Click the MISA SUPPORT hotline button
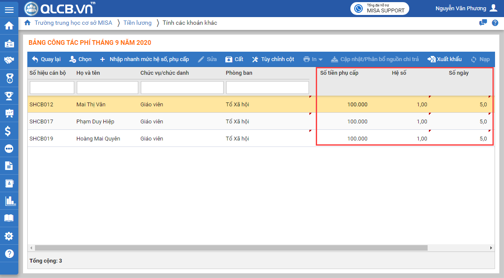 coord(379,9)
